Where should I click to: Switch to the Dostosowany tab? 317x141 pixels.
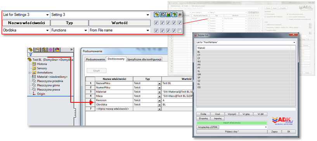pos(116,59)
